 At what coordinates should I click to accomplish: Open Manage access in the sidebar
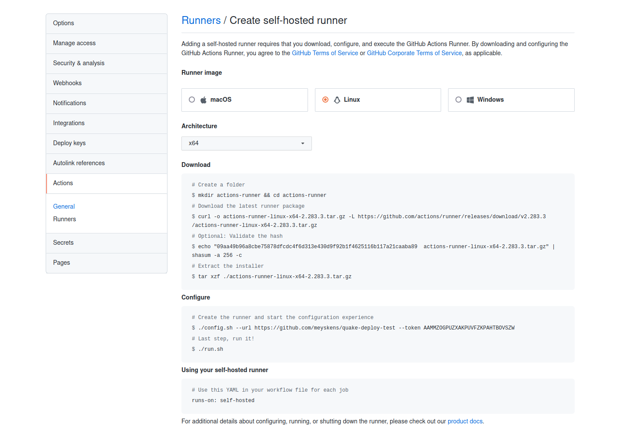107,43
